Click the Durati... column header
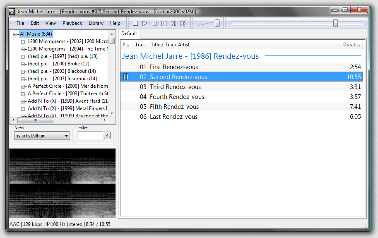The image size is (378, 238). pos(351,45)
